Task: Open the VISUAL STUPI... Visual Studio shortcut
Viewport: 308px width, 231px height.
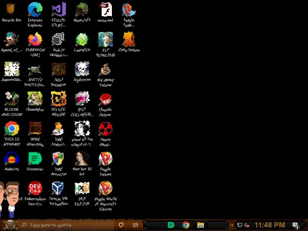Action: click(x=59, y=9)
